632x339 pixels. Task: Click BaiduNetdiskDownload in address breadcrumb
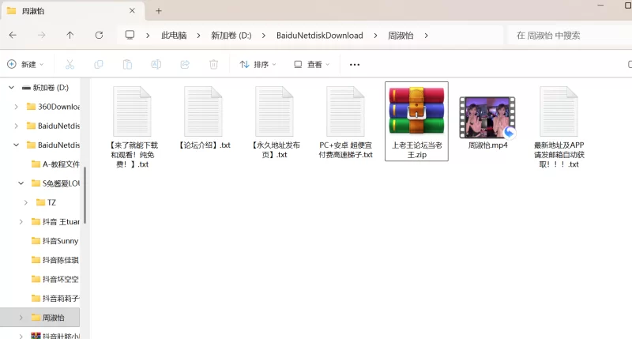pos(319,36)
